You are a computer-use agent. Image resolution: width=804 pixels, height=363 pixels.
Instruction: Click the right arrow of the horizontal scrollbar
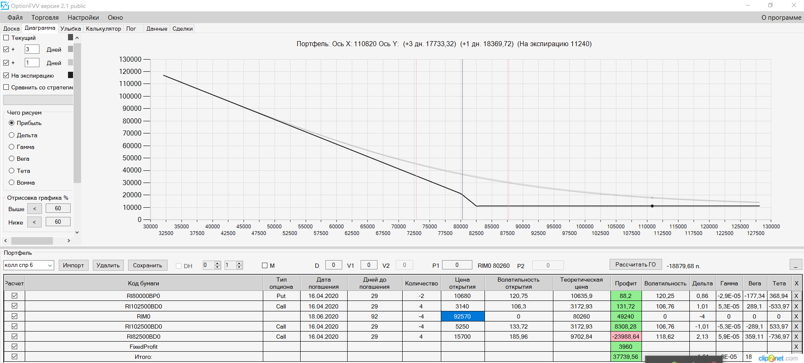pyautogui.click(x=69, y=241)
